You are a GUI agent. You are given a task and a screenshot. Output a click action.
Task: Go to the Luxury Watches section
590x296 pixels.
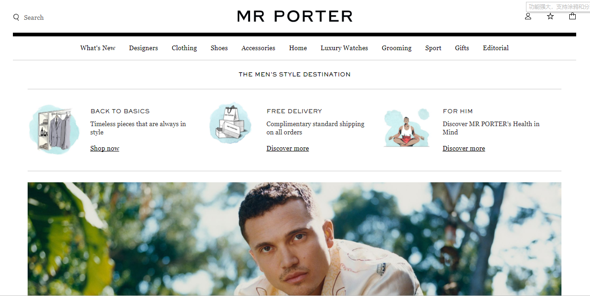345,48
